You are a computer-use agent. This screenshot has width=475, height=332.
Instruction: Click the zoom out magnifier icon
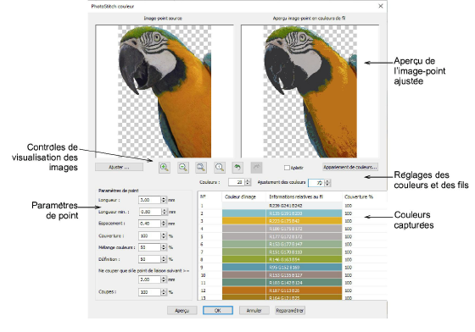click(182, 168)
